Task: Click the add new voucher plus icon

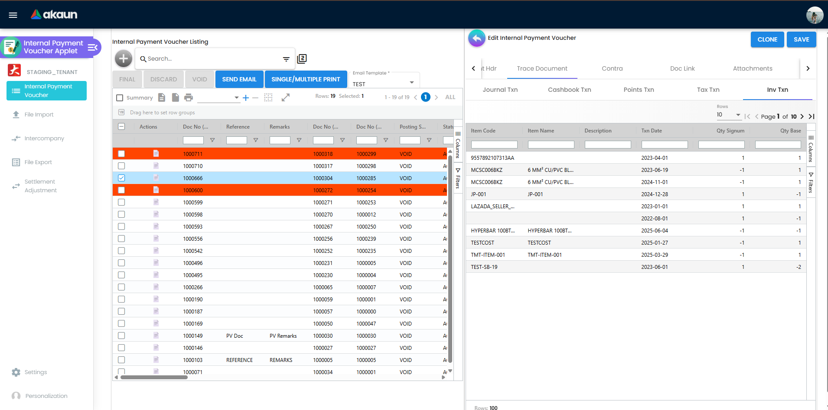Action: point(124,58)
